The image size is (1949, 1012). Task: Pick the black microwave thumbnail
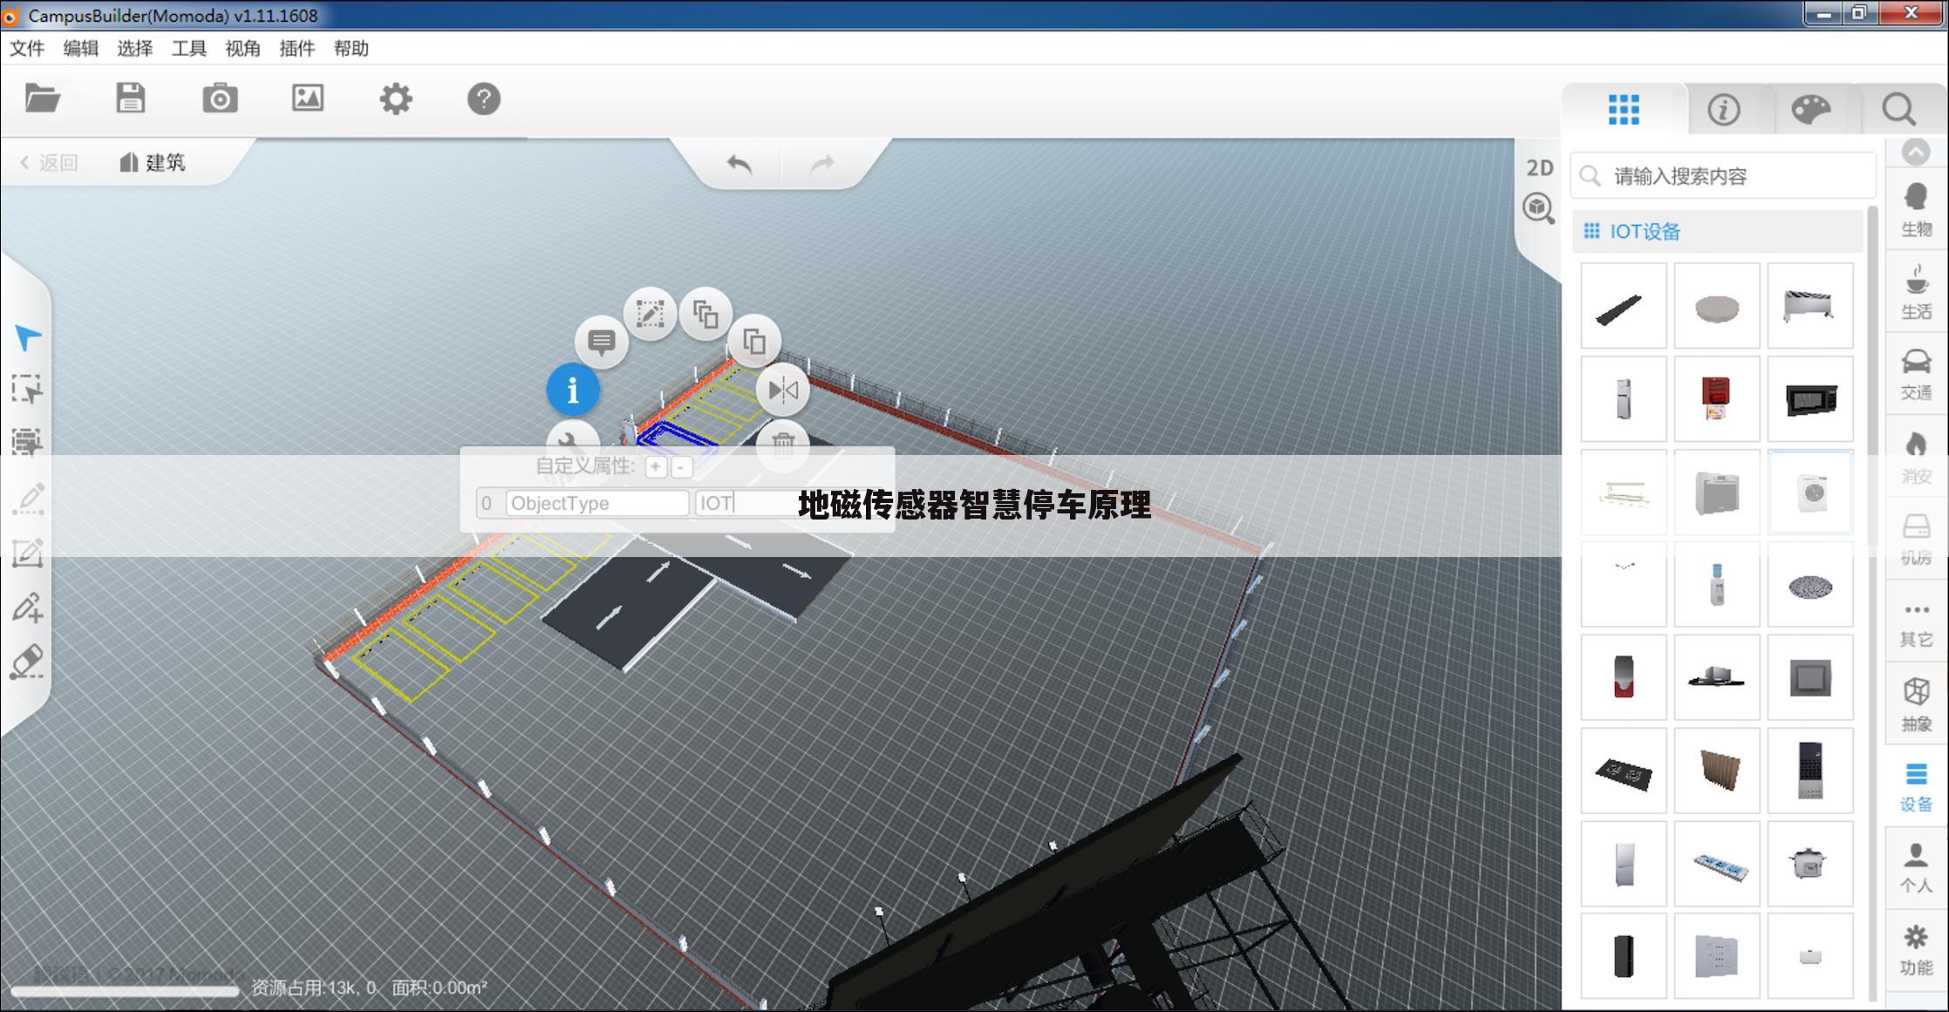pyautogui.click(x=1810, y=398)
